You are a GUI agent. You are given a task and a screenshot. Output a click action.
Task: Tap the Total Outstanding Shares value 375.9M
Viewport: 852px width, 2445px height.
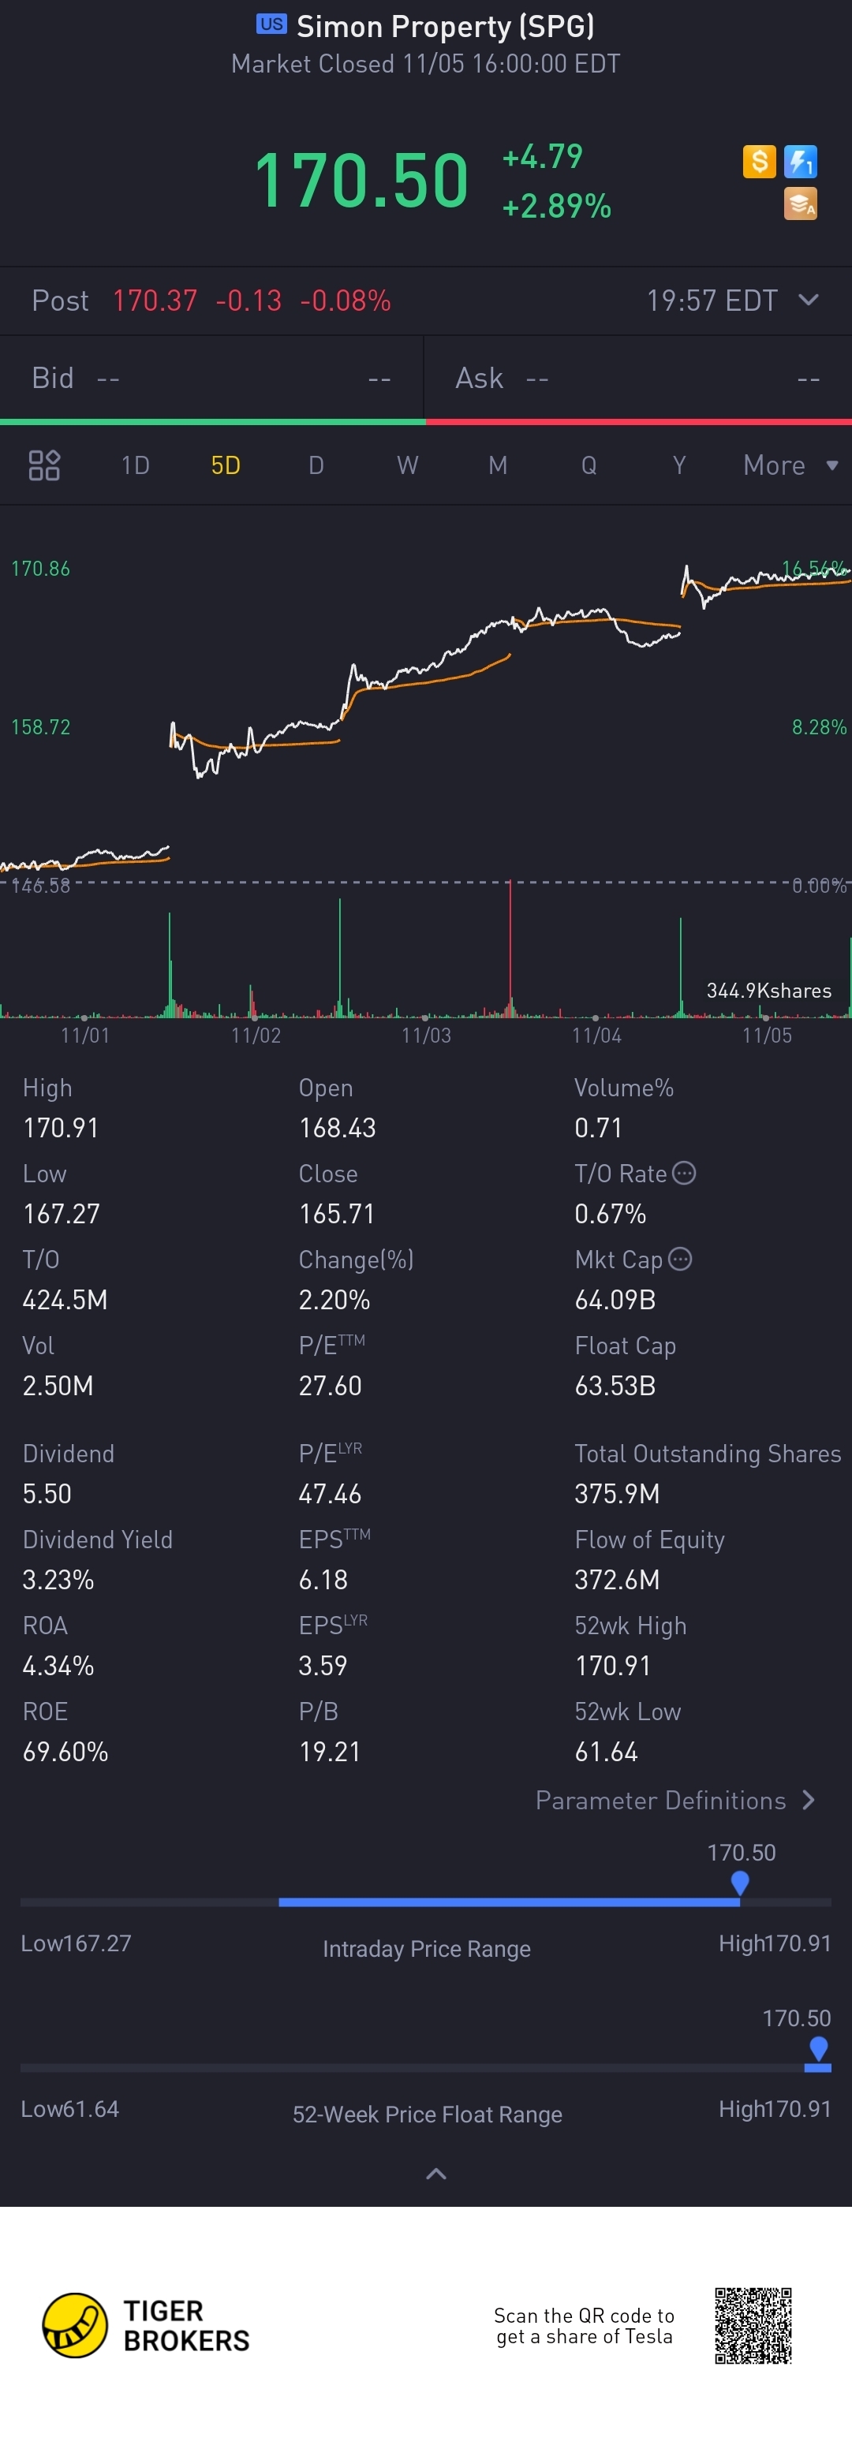tap(618, 1494)
